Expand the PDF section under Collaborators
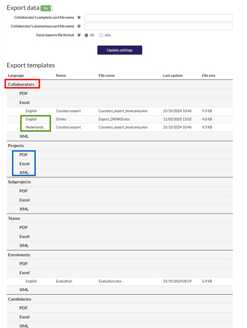 pos(24,94)
